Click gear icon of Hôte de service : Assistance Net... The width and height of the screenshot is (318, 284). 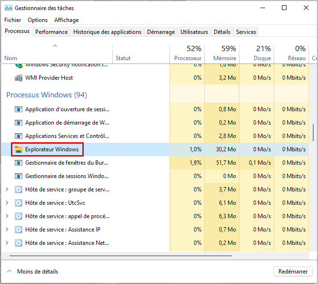point(19,243)
